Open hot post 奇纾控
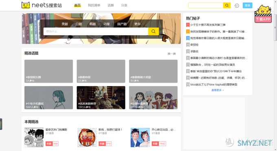 (194, 45)
